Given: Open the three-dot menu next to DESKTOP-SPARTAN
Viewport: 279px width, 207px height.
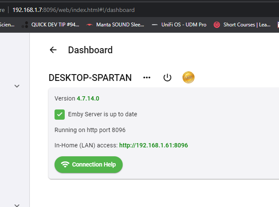Looking at the screenshot, I should click(147, 78).
